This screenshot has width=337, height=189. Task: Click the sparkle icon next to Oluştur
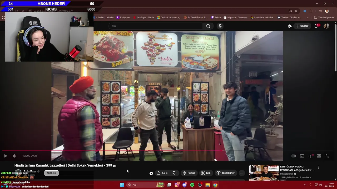point(290,26)
